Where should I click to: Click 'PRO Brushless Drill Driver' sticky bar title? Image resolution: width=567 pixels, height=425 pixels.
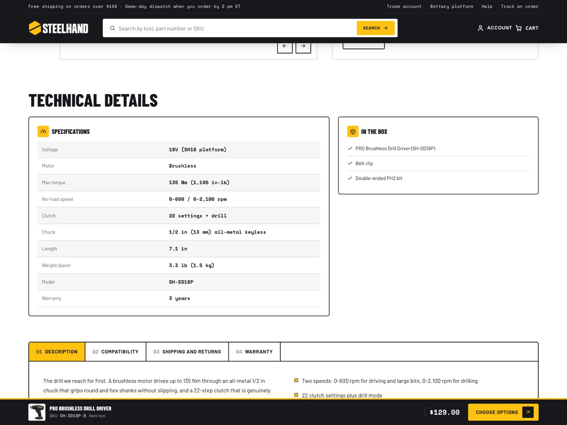point(81,408)
